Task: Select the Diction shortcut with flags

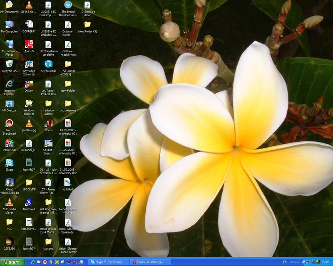Action: point(29,84)
